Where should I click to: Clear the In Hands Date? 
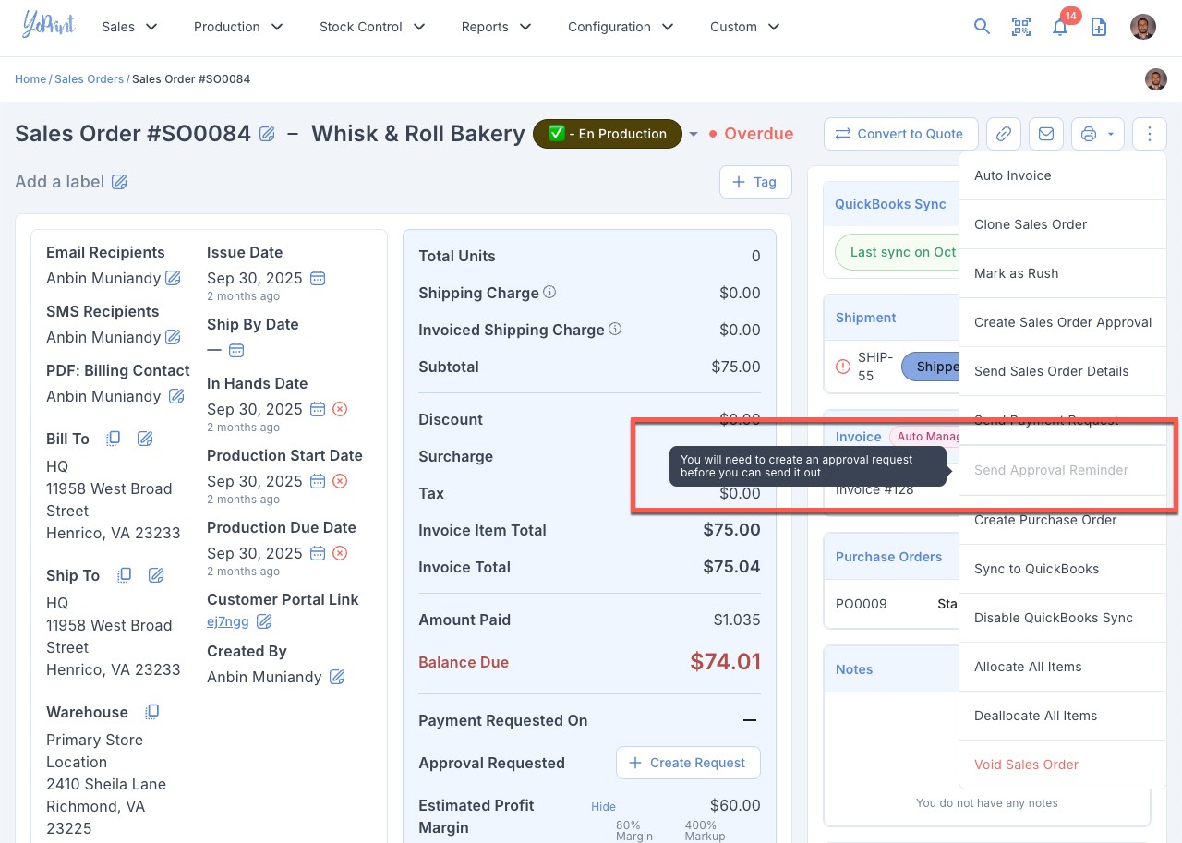click(340, 409)
